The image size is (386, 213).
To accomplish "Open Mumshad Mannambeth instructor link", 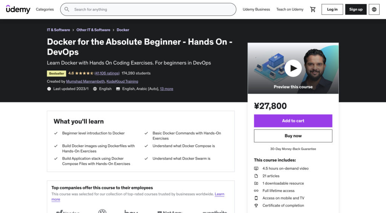I will click(86, 81).
